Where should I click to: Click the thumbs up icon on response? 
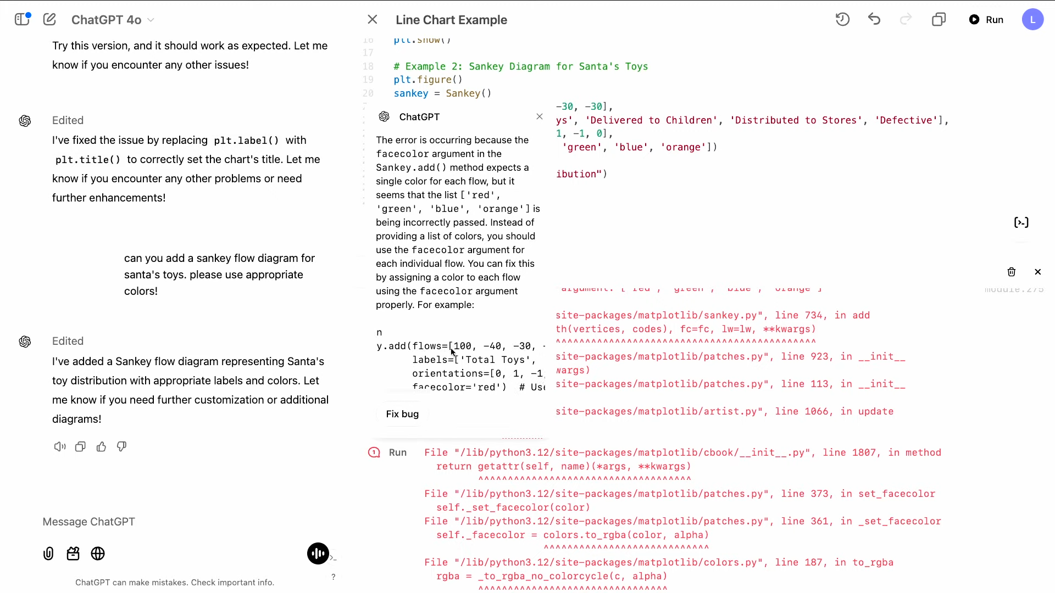[102, 447]
